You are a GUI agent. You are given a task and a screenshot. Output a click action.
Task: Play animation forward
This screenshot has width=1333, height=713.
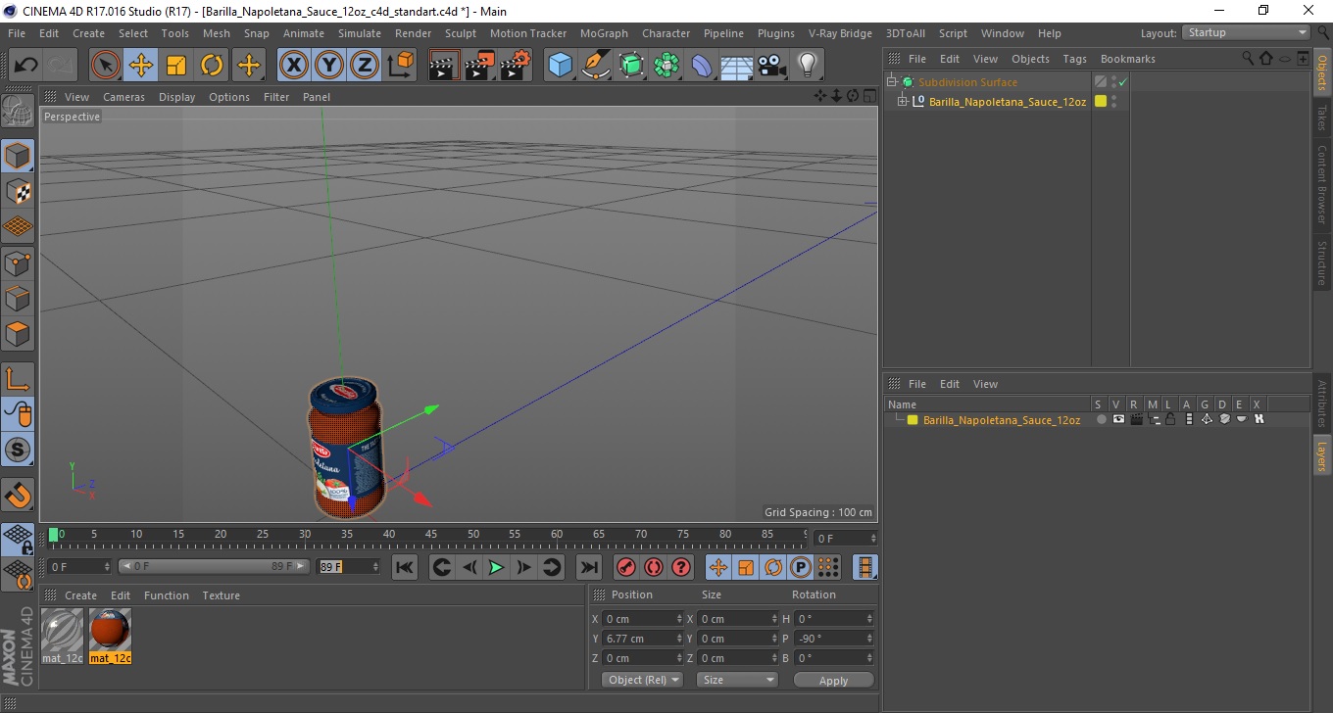coord(496,567)
